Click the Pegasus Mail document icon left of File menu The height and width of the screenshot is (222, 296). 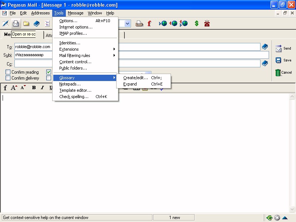pos(4,13)
